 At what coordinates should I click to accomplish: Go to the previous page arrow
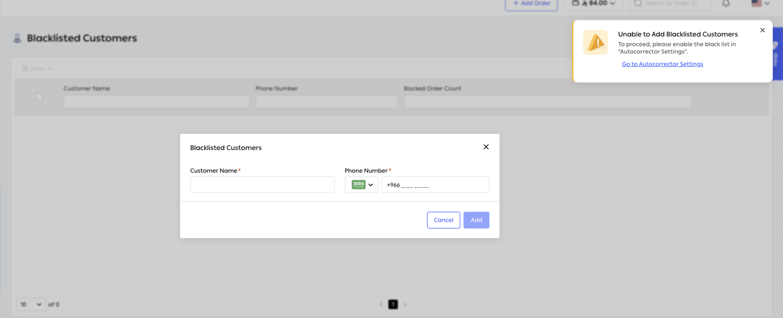point(381,305)
